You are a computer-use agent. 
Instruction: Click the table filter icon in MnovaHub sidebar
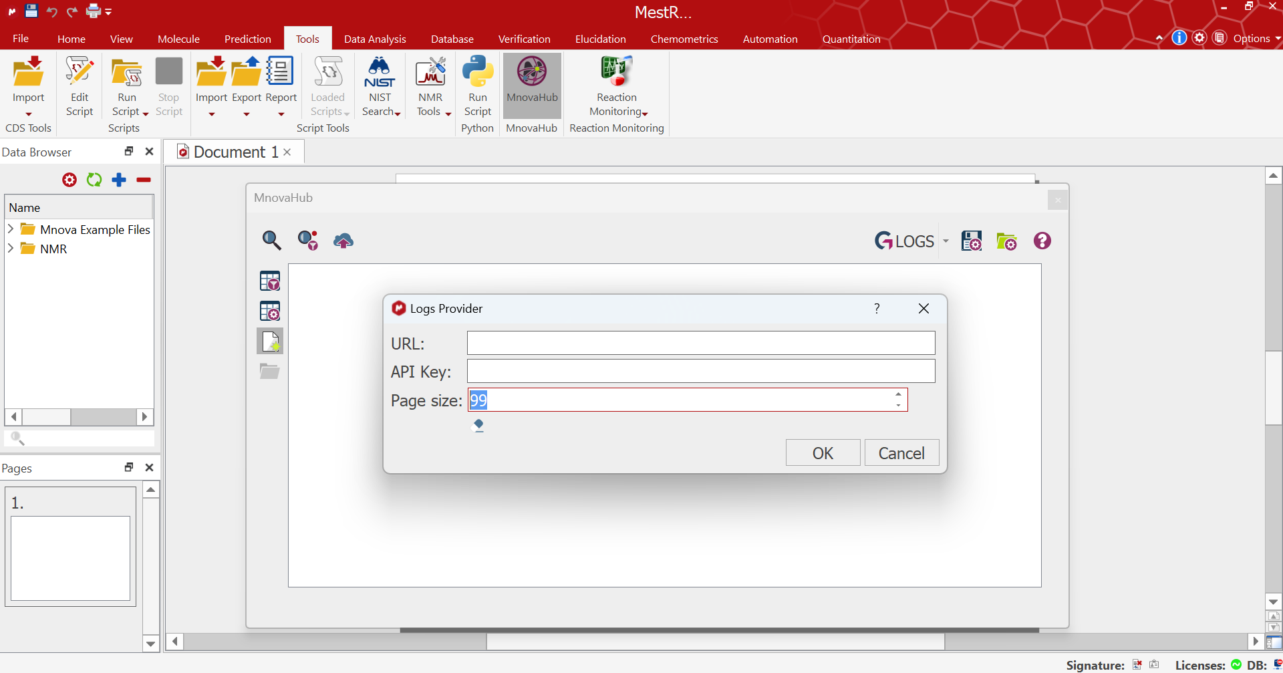pyautogui.click(x=270, y=281)
